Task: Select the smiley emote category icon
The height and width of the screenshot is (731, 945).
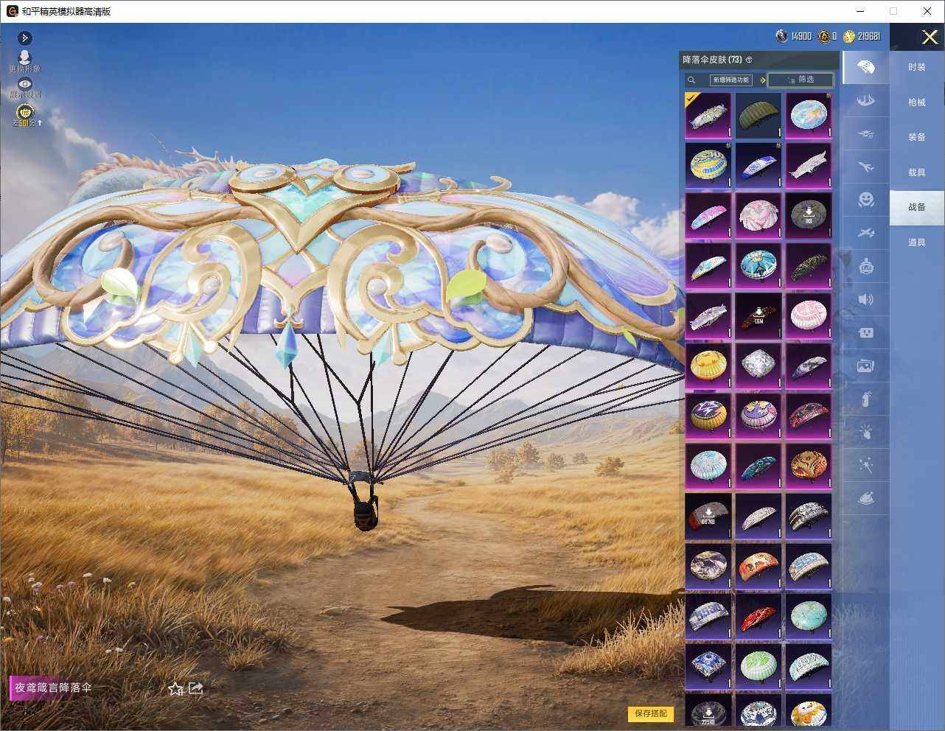Action: pyautogui.click(x=866, y=200)
